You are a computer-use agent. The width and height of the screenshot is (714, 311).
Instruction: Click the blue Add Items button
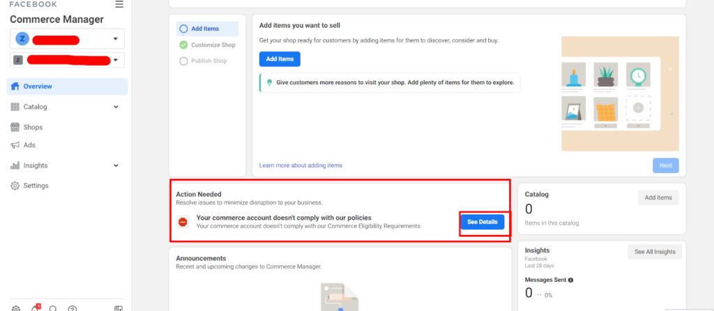[x=280, y=59]
